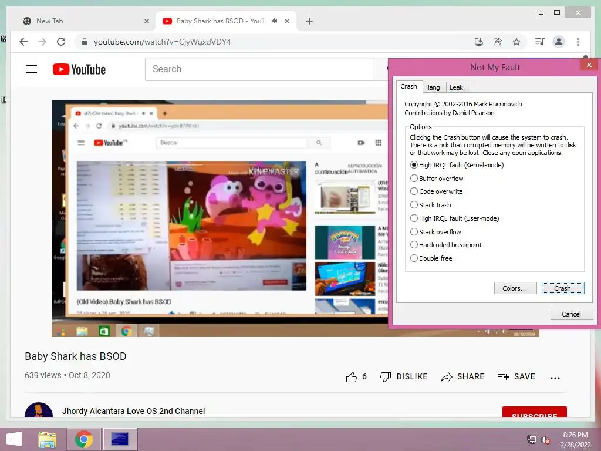601x451 pixels.
Task: Open more actions ellipsis under the video
Action: [x=555, y=378]
